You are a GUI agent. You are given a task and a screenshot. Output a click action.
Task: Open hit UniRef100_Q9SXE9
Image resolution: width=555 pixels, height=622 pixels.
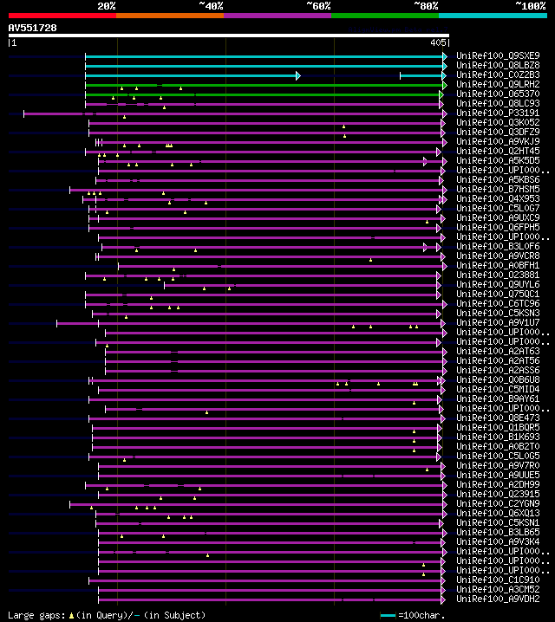coord(498,56)
